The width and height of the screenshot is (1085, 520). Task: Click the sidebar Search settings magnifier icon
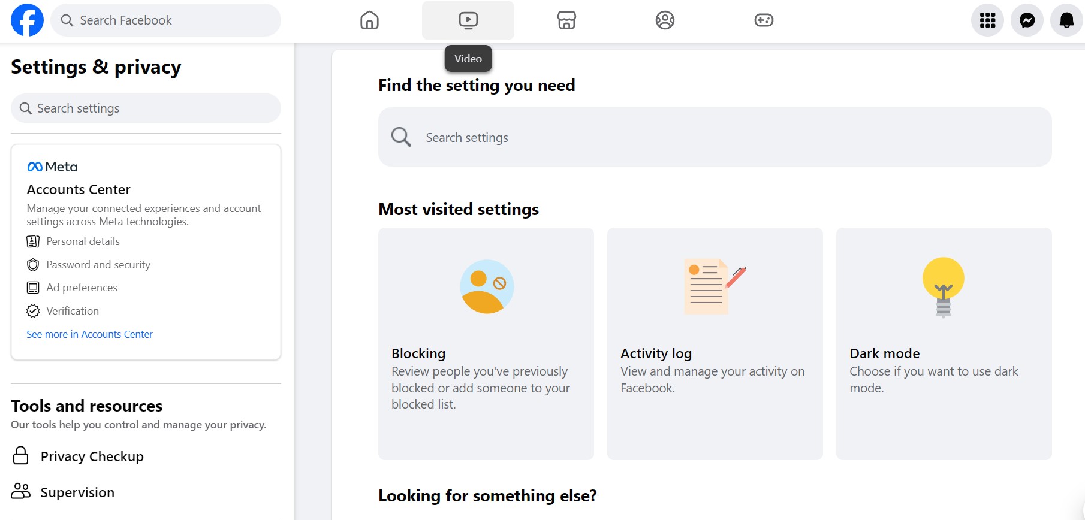[25, 108]
